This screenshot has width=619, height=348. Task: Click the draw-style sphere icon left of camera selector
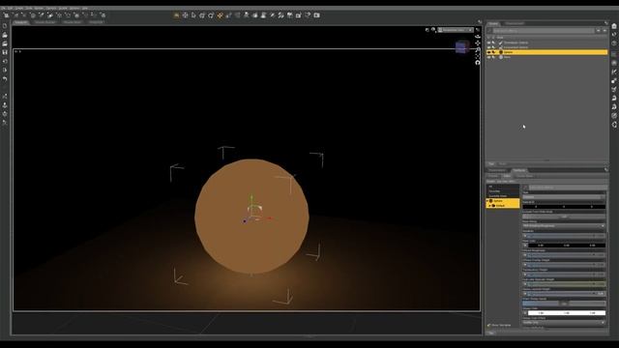click(433, 30)
